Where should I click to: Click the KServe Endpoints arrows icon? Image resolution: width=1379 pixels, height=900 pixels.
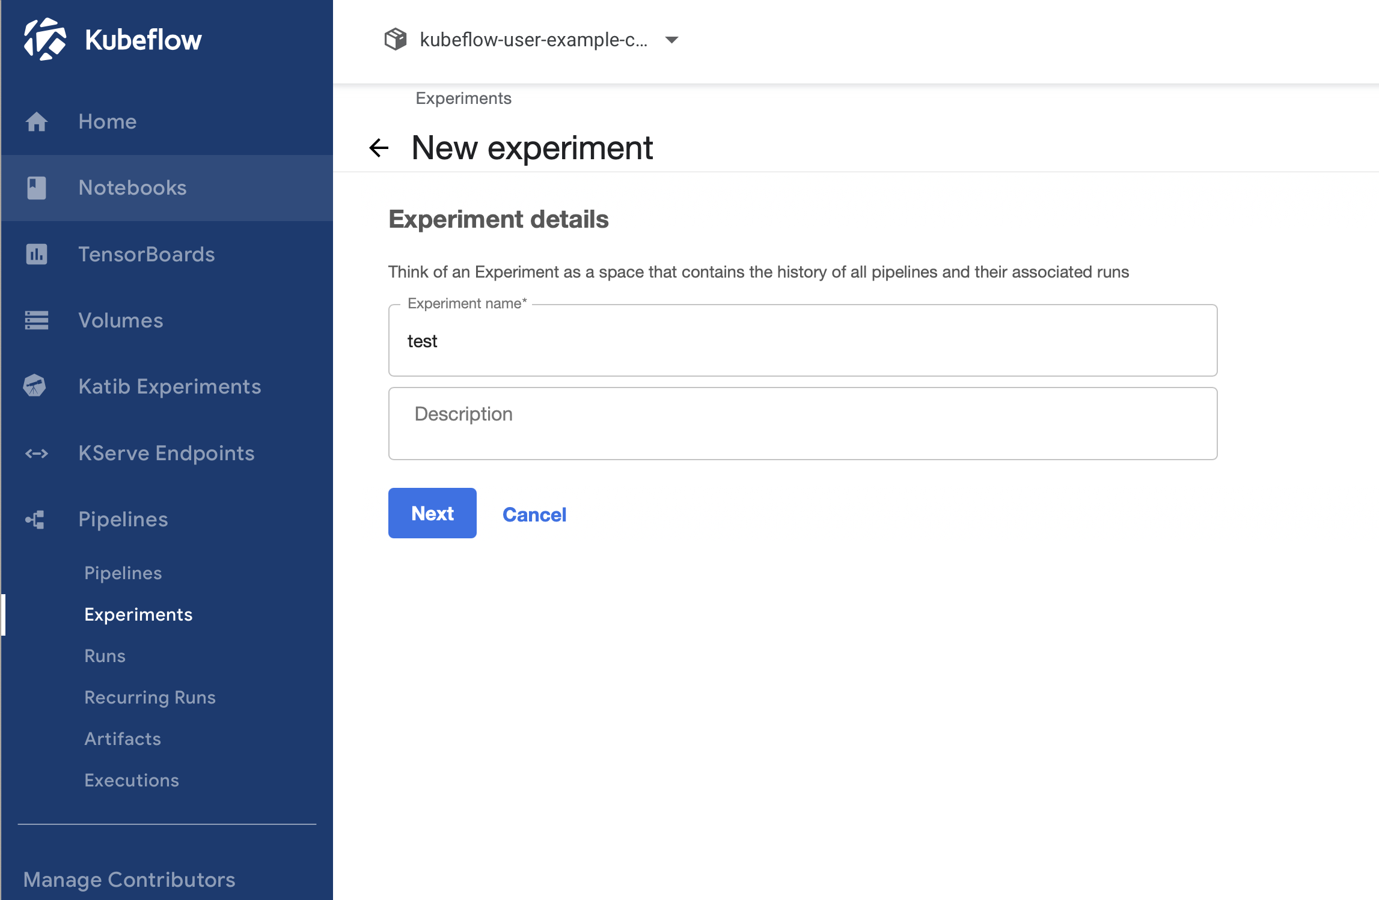click(37, 453)
